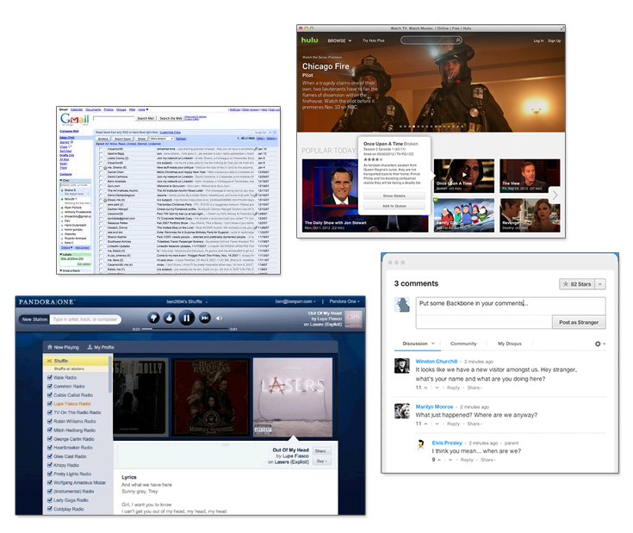Screen dimensions: 633x533
Task: Click the Pandora One logo
Action: click(x=47, y=302)
